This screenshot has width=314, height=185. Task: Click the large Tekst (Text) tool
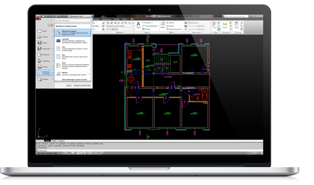(x=138, y=25)
